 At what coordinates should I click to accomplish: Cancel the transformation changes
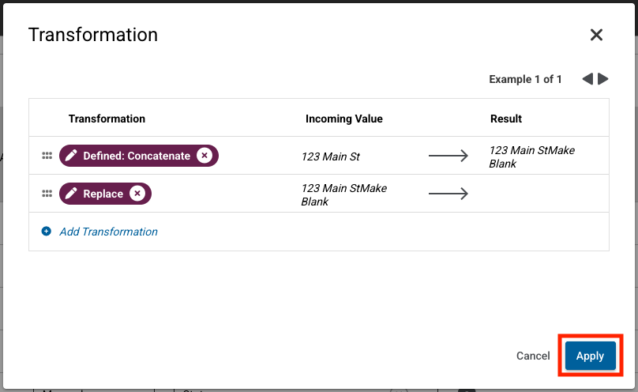click(533, 356)
